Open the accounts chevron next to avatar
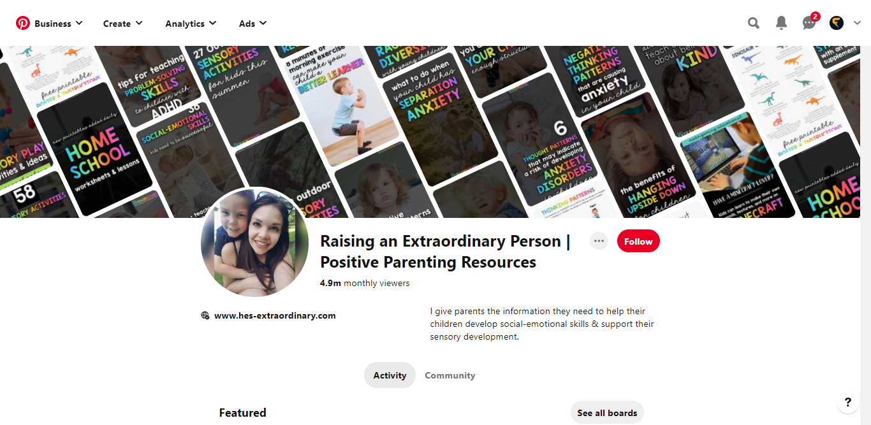Image resolution: width=871 pixels, height=425 pixels. pyautogui.click(x=857, y=23)
